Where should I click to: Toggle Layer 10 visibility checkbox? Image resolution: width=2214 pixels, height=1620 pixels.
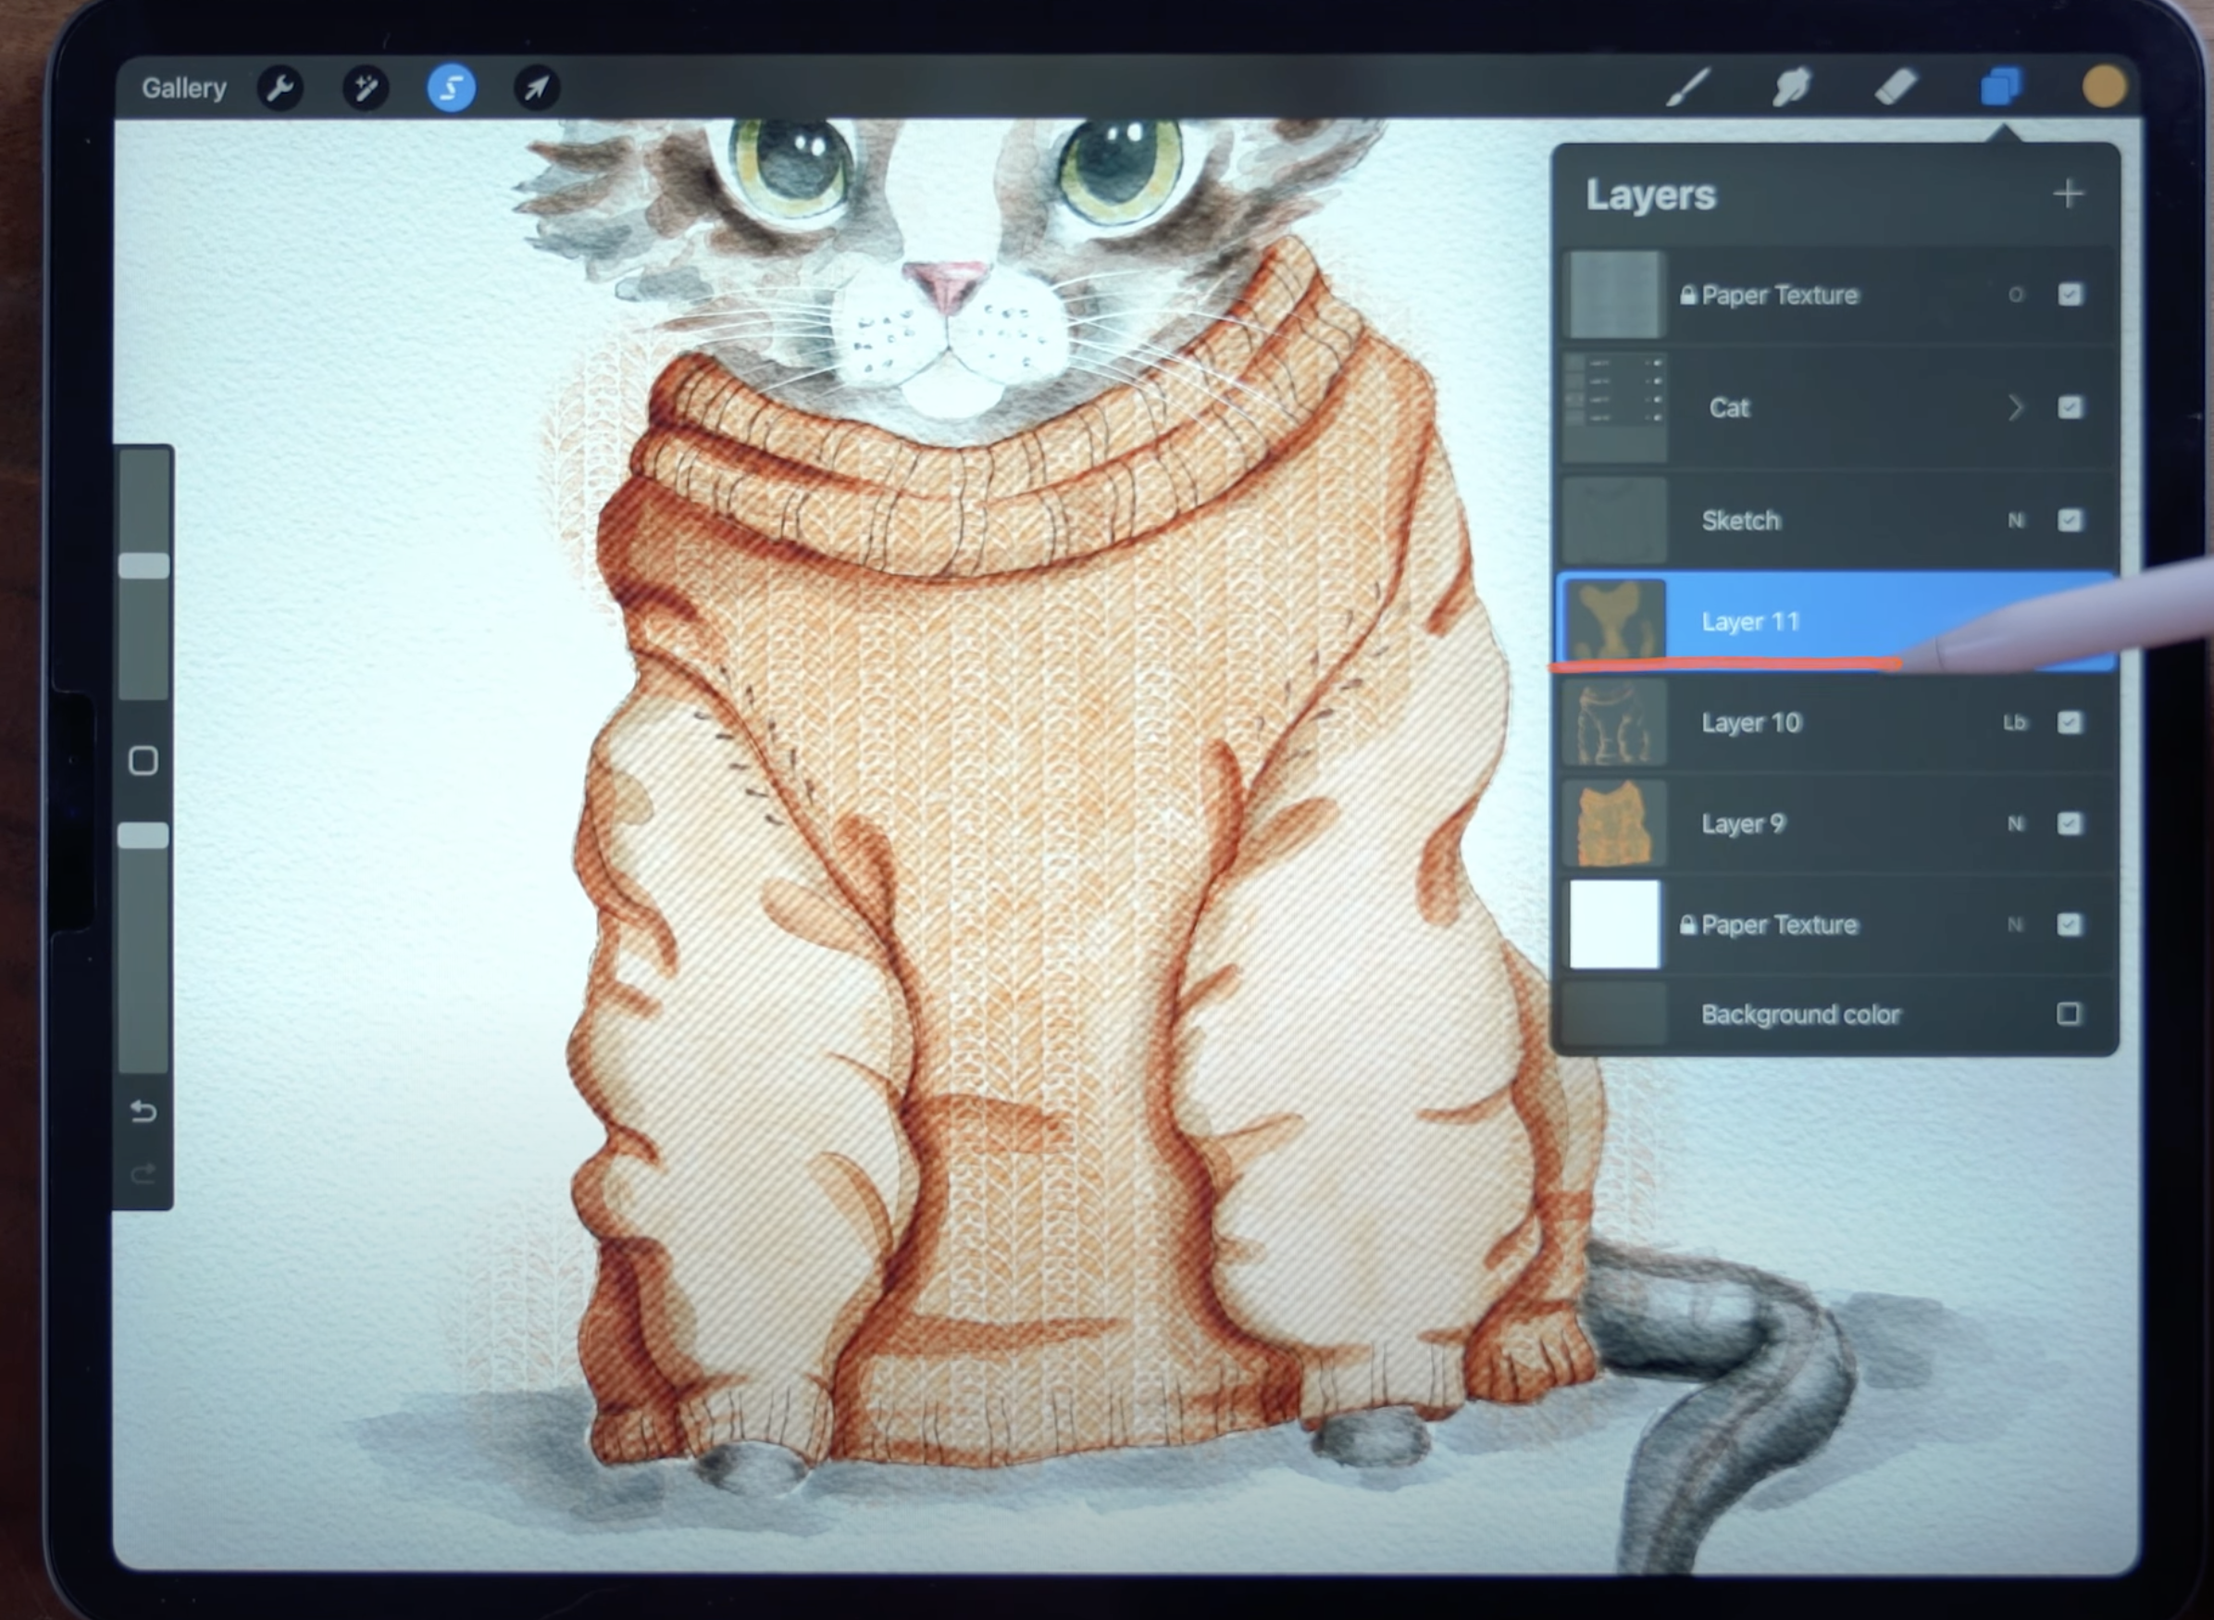[2069, 723]
